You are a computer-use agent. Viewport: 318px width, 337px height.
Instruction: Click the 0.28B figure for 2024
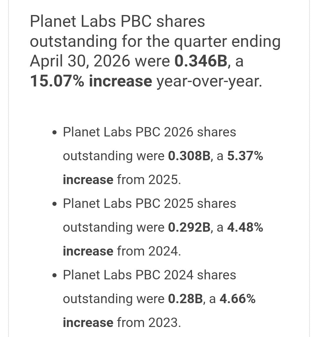(x=185, y=299)
